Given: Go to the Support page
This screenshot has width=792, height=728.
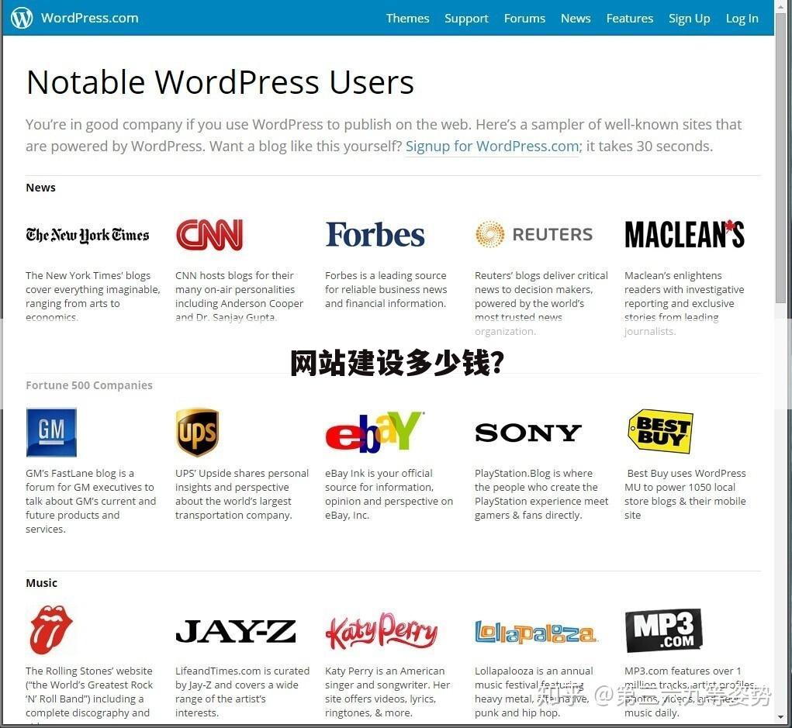Looking at the screenshot, I should click(466, 18).
